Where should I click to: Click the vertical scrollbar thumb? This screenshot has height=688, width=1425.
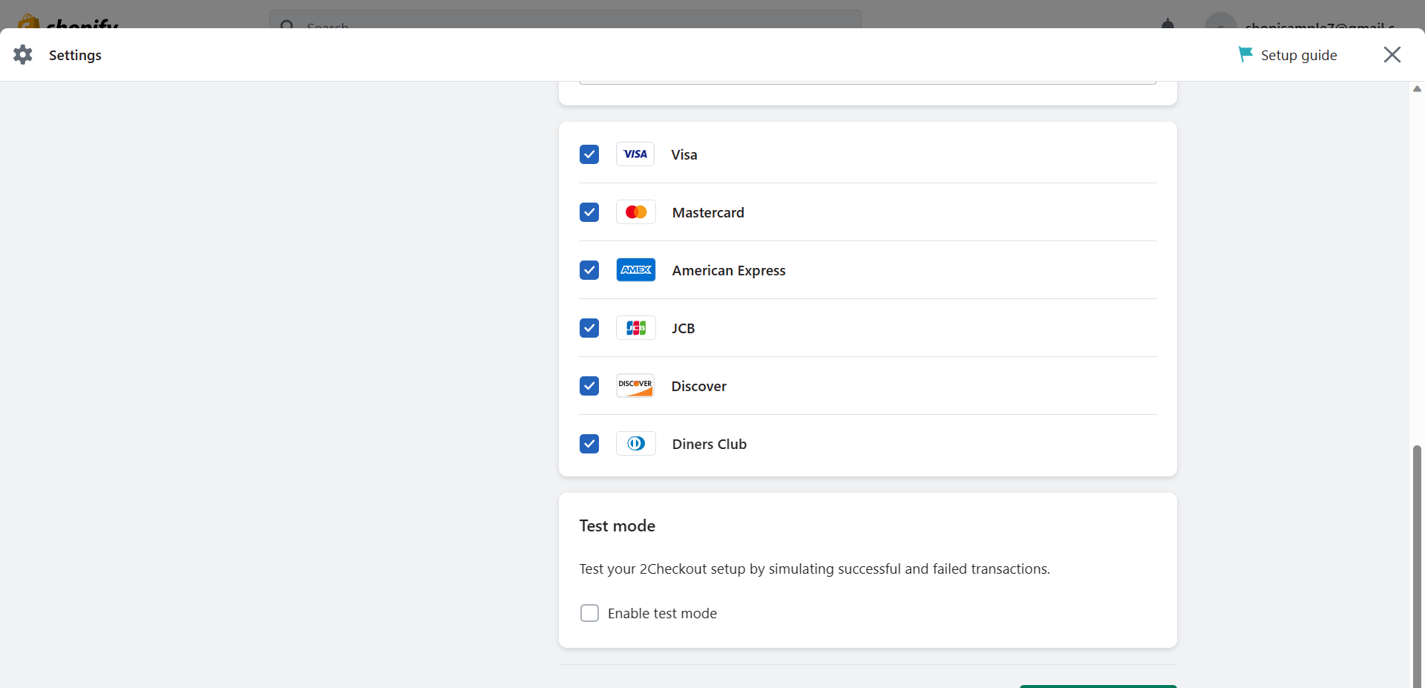(x=1417, y=566)
